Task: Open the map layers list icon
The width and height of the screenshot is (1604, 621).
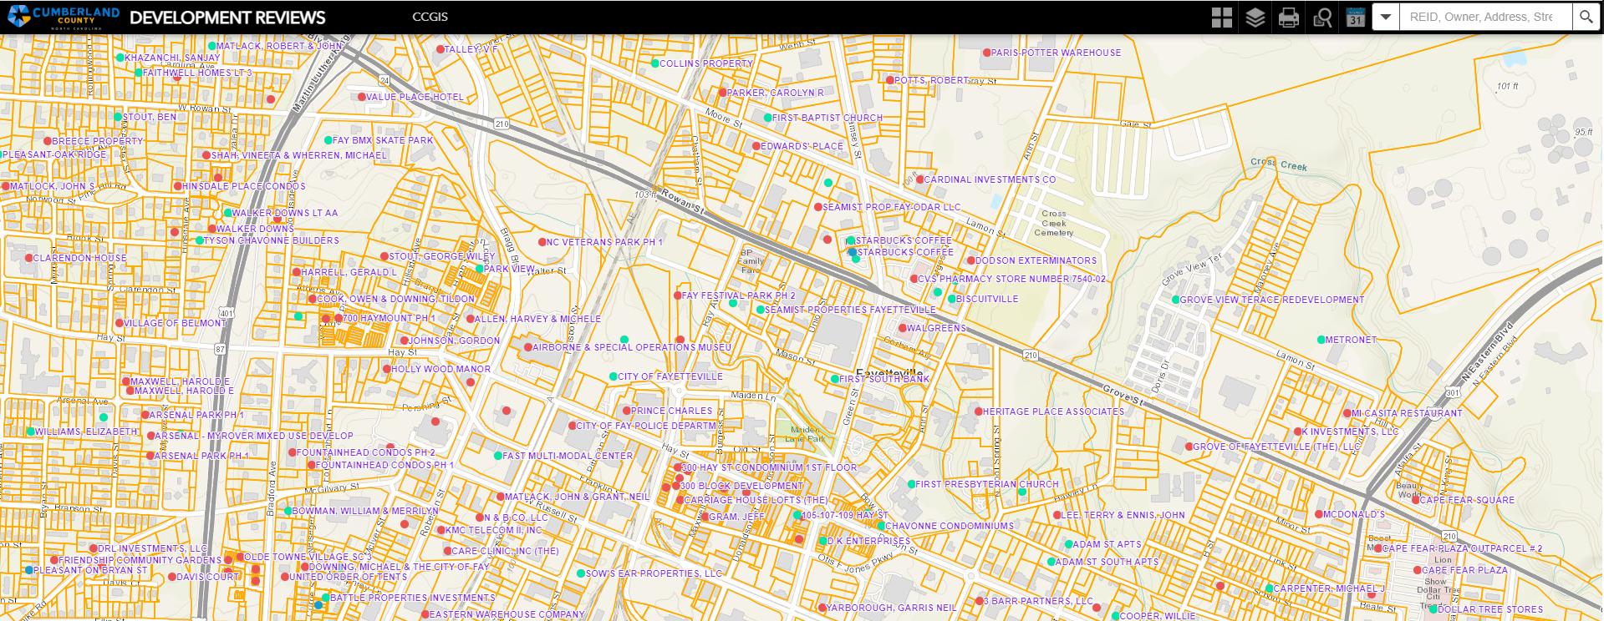Action: pyautogui.click(x=1255, y=18)
